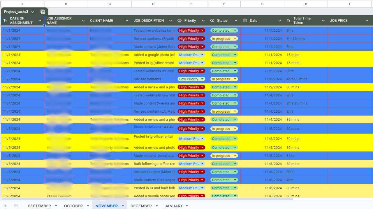Open JOB ASSIGNOR NAME column filter arrow
The width and height of the screenshot is (373, 209).
click(83, 21)
